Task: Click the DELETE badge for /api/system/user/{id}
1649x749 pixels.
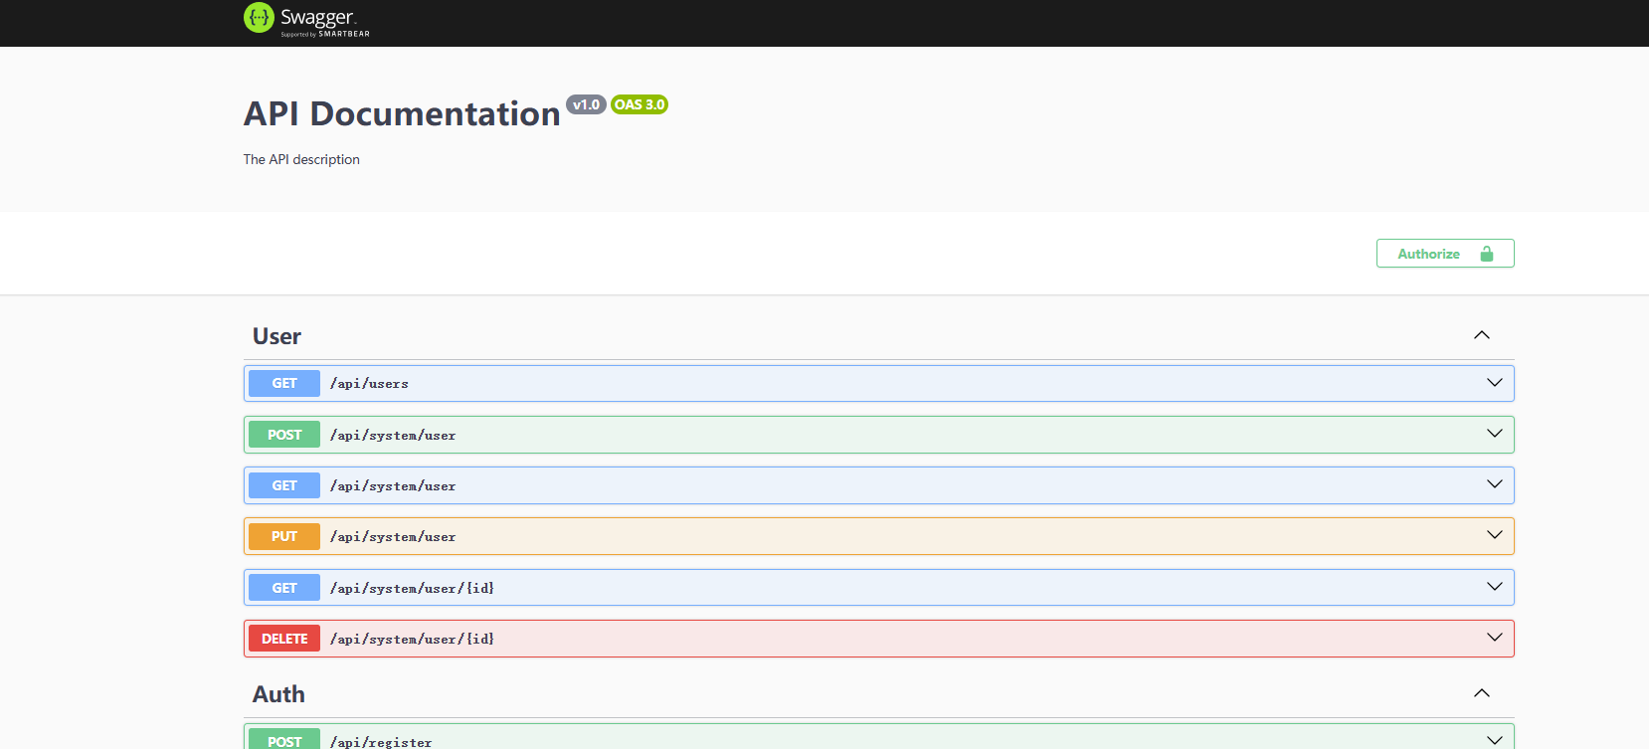Action: 284,639
